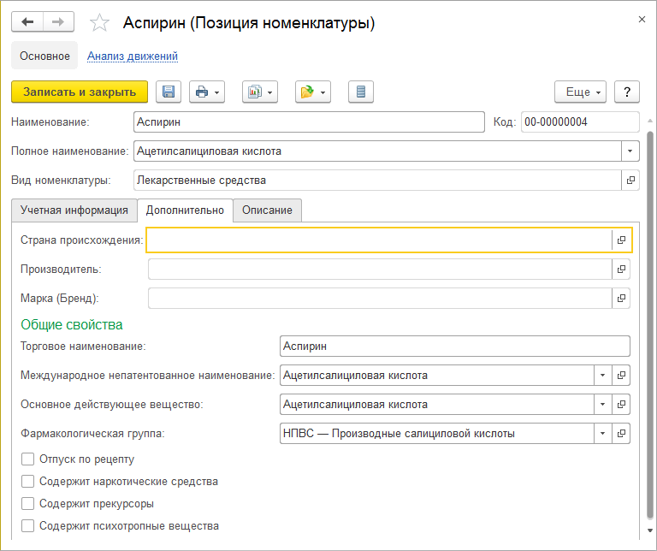The image size is (657, 551).
Task: Open the Еще menu dropdown
Action: click(580, 92)
